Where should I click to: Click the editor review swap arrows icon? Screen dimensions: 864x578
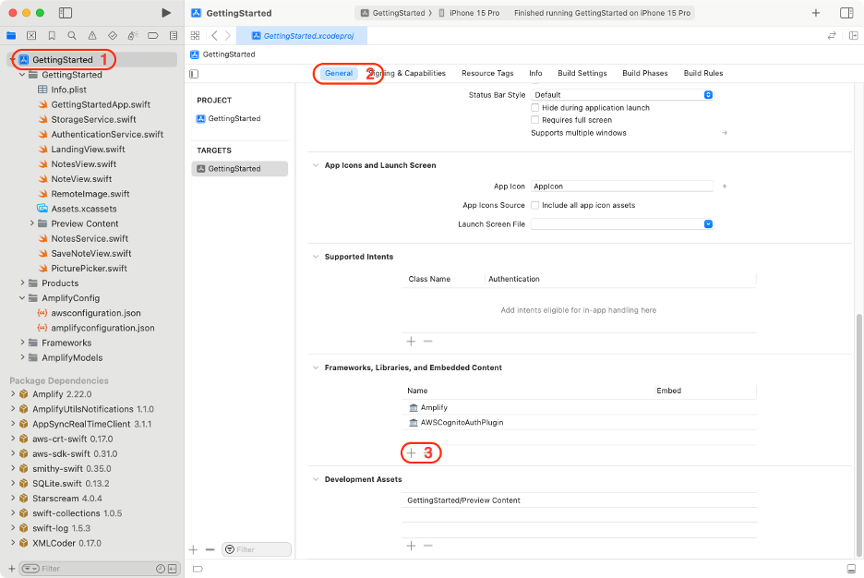click(x=832, y=36)
